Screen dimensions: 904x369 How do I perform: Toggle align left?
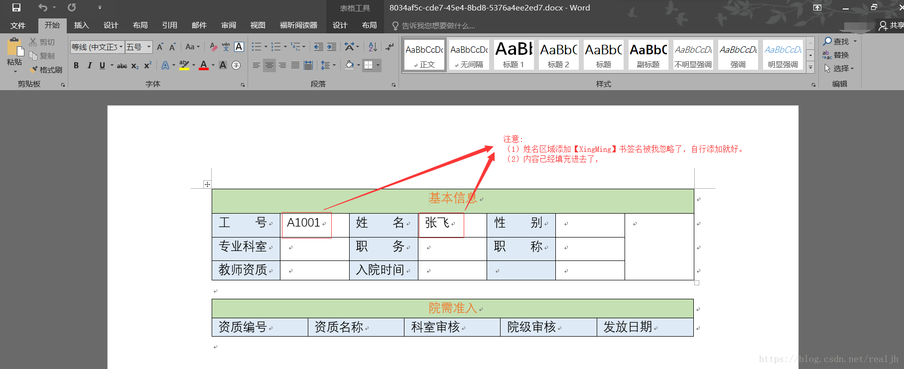pos(256,65)
